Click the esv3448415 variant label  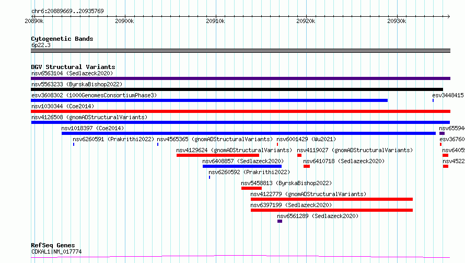point(448,95)
